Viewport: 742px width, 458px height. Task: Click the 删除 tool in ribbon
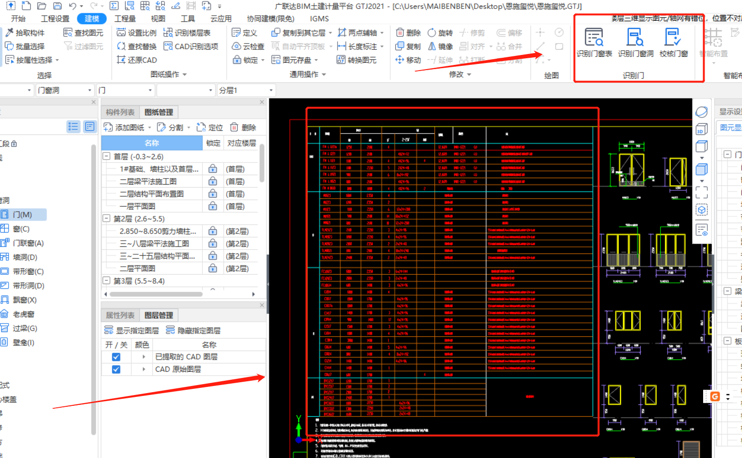click(409, 33)
